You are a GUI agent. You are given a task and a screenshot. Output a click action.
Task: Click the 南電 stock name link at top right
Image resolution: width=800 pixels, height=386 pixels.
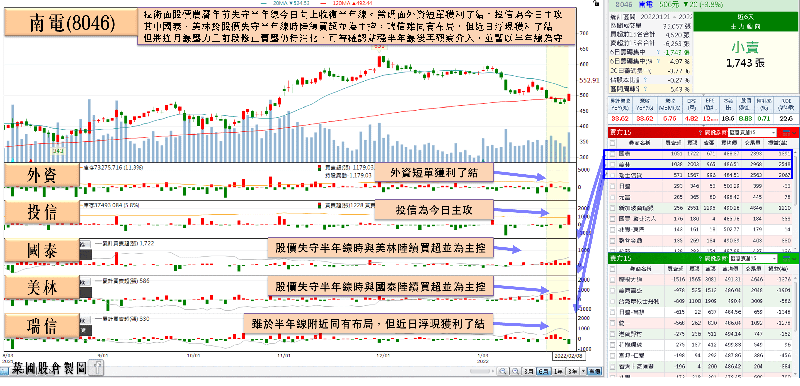point(646,5)
